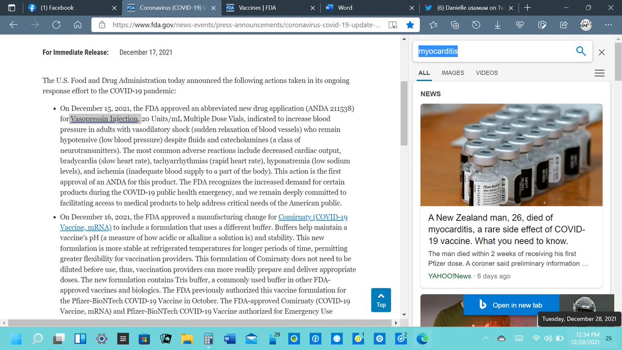Image resolution: width=622 pixels, height=350 pixels.
Task: Click the blue Favorites star
Action: coord(410,24)
